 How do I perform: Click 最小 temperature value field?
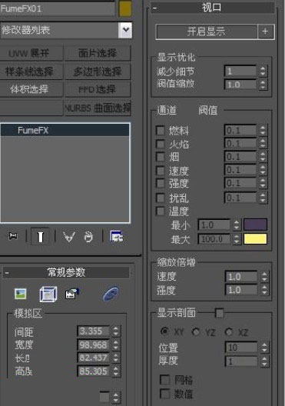pos(214,225)
